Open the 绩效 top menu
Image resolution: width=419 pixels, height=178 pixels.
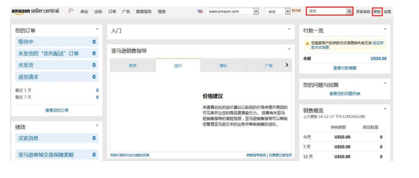tap(162, 12)
